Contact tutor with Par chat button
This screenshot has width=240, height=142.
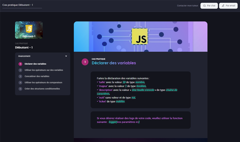tap(209, 6)
